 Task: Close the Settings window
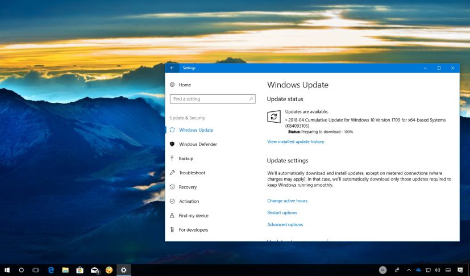pyautogui.click(x=452, y=68)
